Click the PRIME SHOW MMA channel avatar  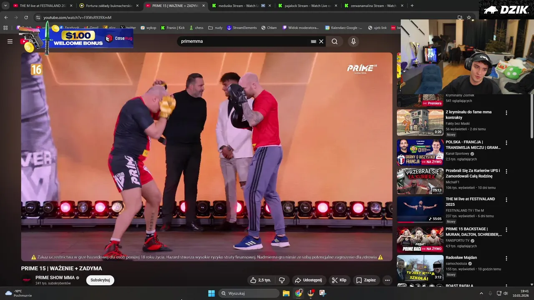(27, 280)
